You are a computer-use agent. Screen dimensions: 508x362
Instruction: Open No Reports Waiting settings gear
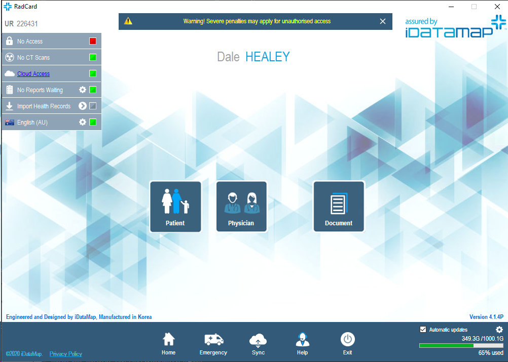(83, 90)
